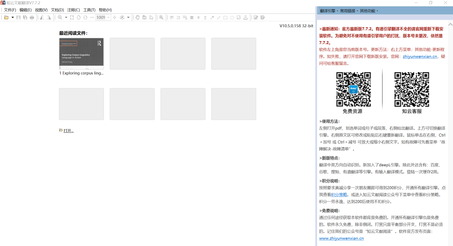453x246 pixels.
Task: Select the underline text tool
Action: (205, 18)
